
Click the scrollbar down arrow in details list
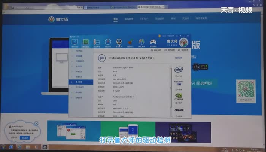[171, 116]
